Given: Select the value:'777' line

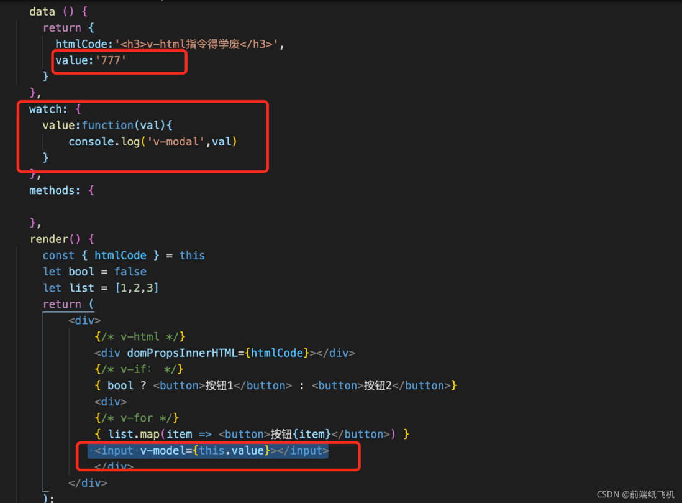Looking at the screenshot, I should pos(91,60).
